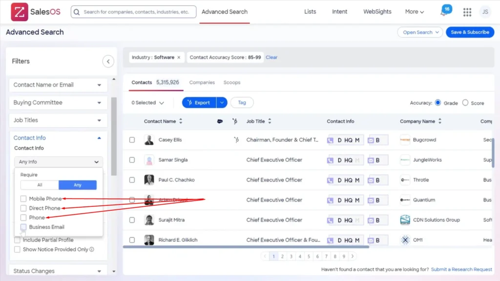Select the Score accuracy radio button
The height and width of the screenshot is (281, 500).
pos(465,102)
